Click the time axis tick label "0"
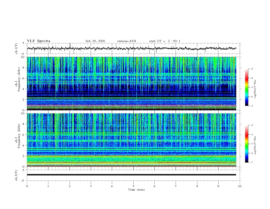 point(27,186)
